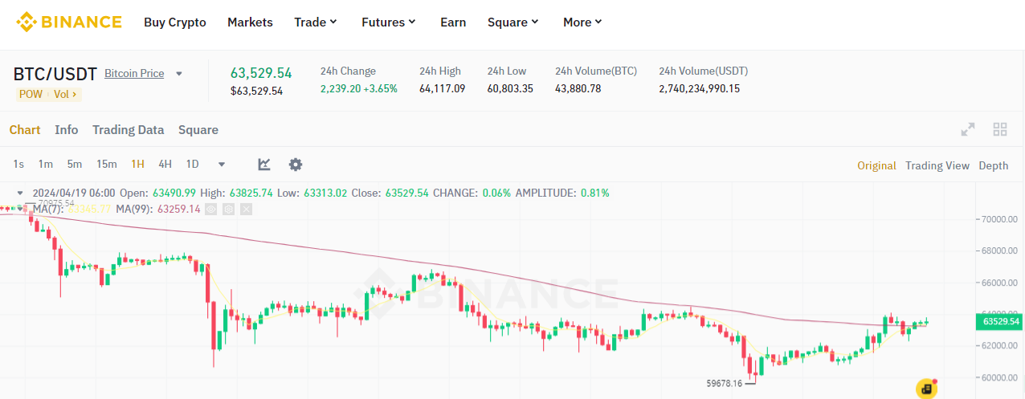Open the Trading Data tab
Screen dimensions: 1025x399
[x=128, y=130]
